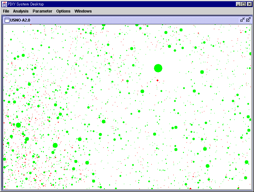Minimize the PIXY System Desktop window

click(238, 4)
